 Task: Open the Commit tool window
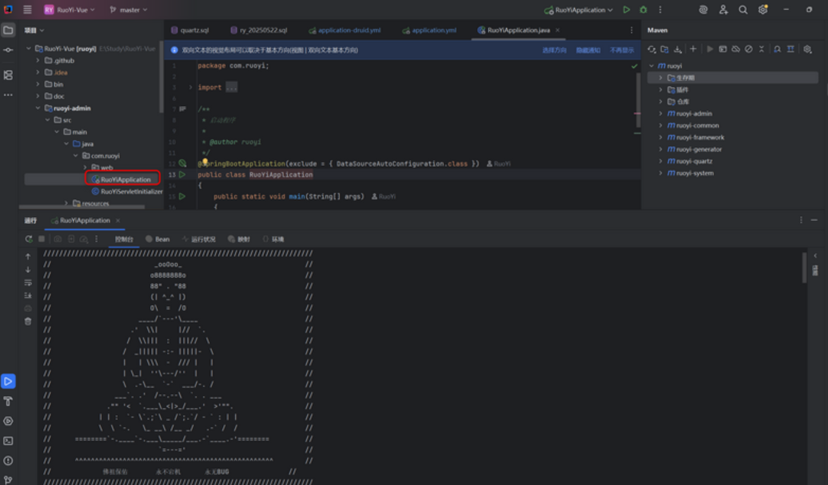8,50
